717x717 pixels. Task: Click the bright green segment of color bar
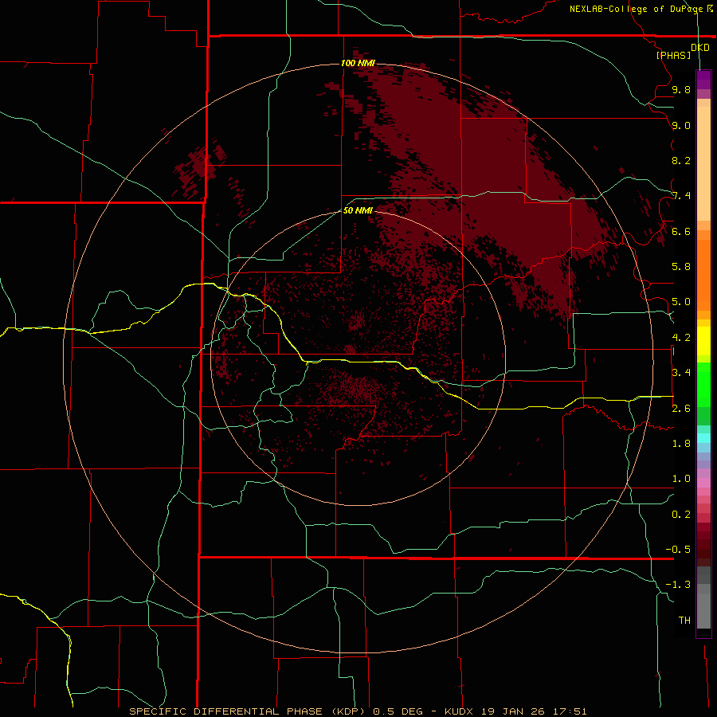click(703, 384)
